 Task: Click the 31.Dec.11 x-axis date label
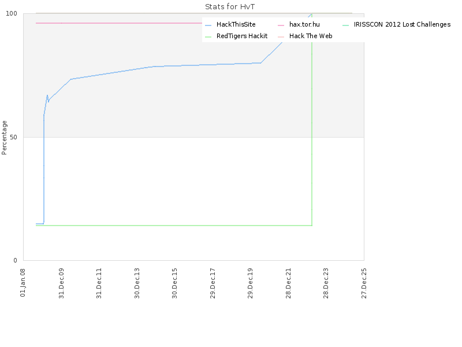tap(99, 283)
